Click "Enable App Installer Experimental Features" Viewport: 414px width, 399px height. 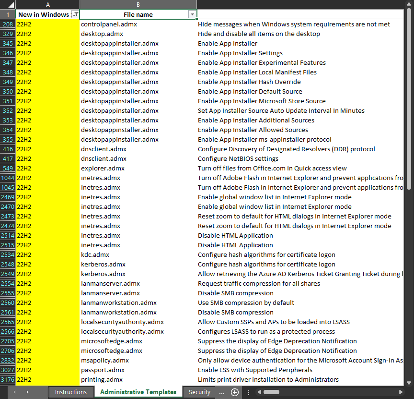tap(262, 63)
